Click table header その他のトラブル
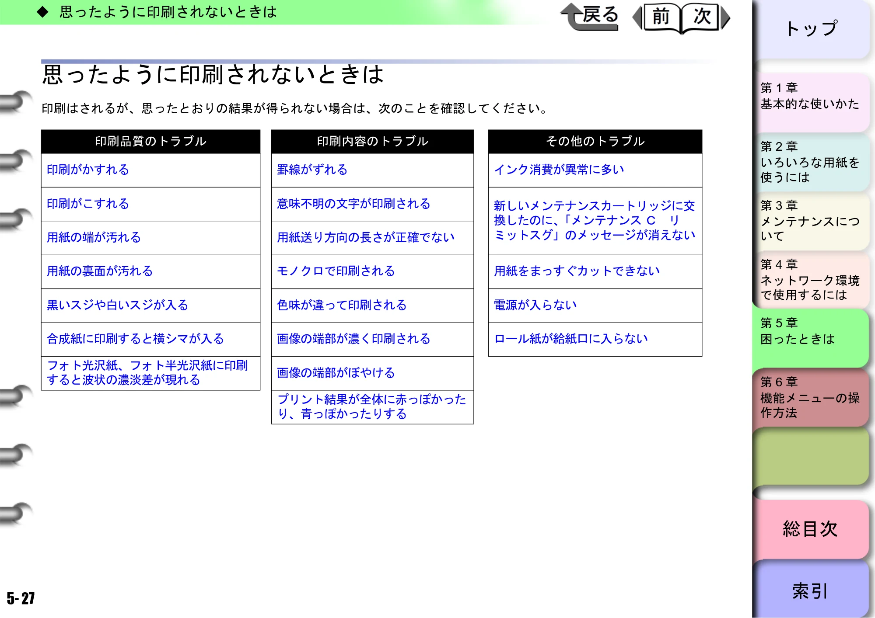875x618 pixels. pos(595,141)
